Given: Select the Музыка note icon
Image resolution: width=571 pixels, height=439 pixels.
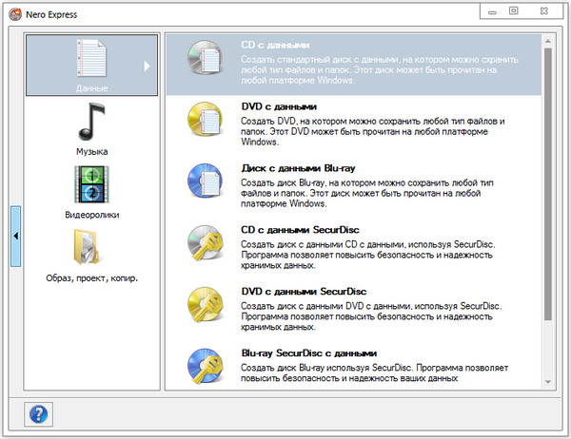Looking at the screenshot, I should (92, 122).
